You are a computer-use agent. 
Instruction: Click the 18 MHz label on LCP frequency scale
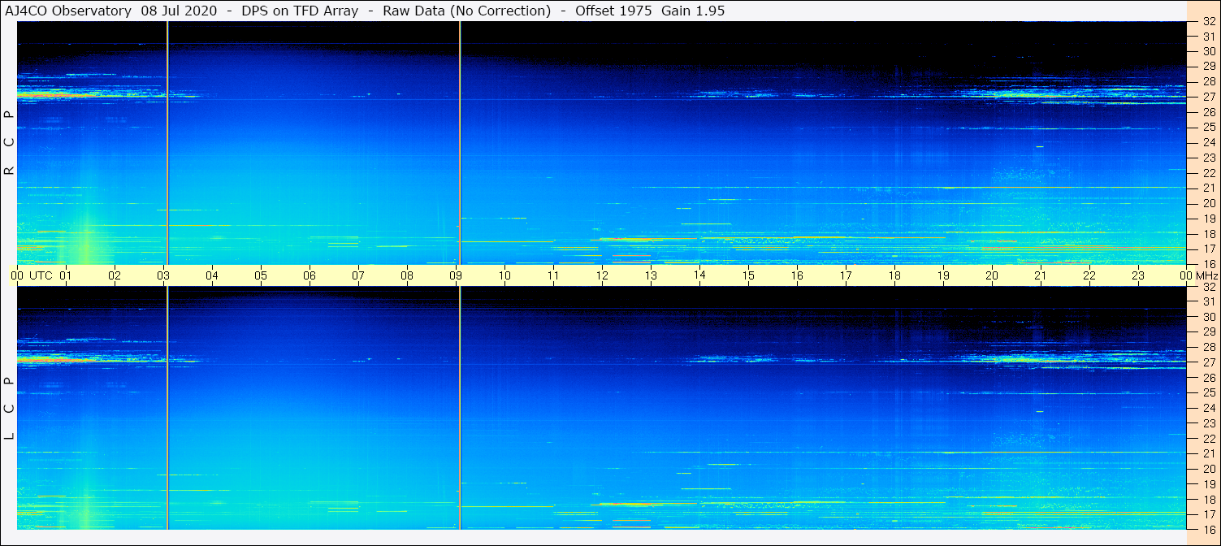pyautogui.click(x=1209, y=499)
